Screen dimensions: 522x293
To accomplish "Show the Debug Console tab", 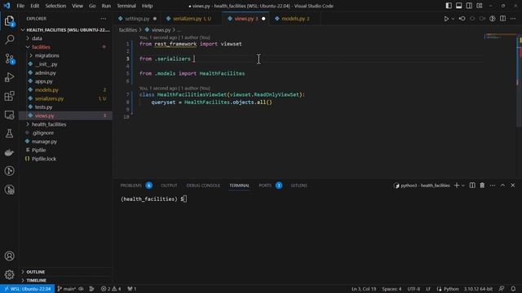I will click(x=203, y=186).
